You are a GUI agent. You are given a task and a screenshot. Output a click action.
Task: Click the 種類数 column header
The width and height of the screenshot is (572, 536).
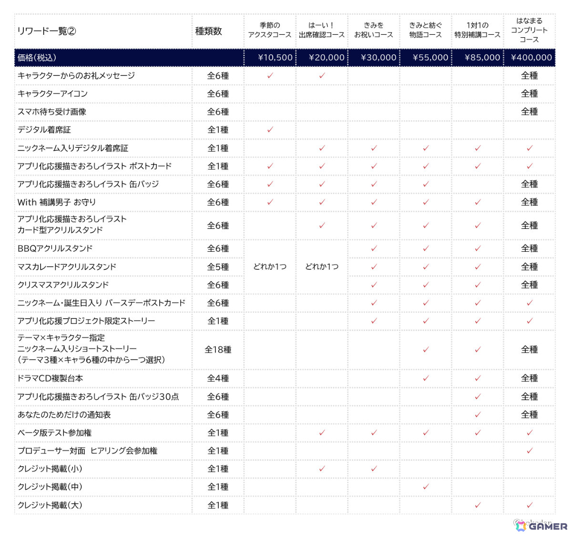[209, 31]
